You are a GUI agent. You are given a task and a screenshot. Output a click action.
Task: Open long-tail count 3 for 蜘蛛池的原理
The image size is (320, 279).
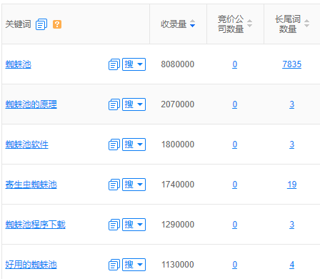click(x=292, y=104)
